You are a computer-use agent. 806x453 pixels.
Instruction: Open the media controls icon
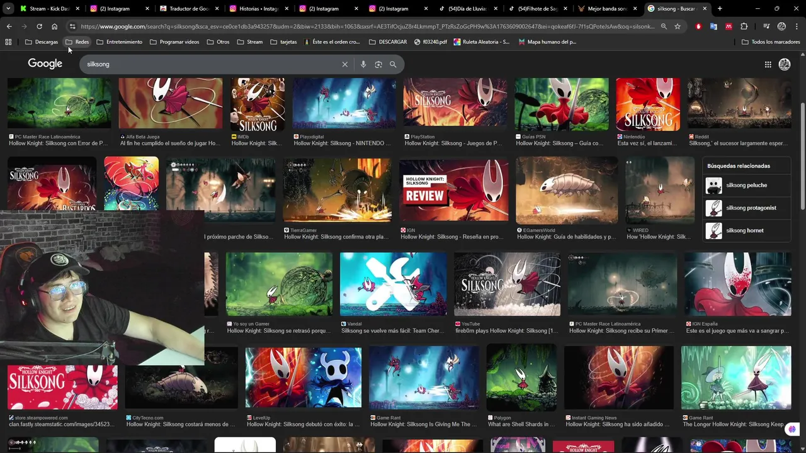[x=766, y=26]
